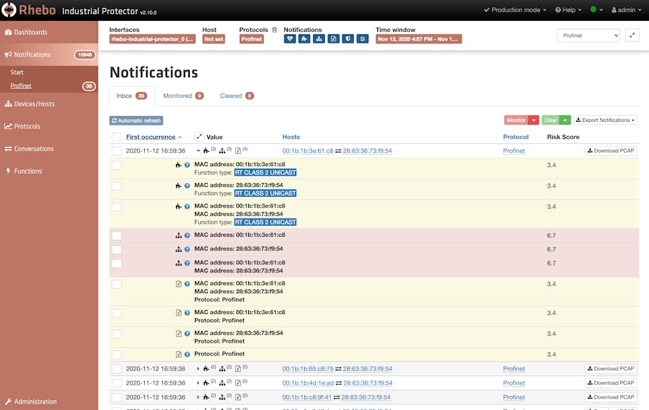Click the trash icon beside Protocols
649x410 pixels.
click(x=274, y=30)
